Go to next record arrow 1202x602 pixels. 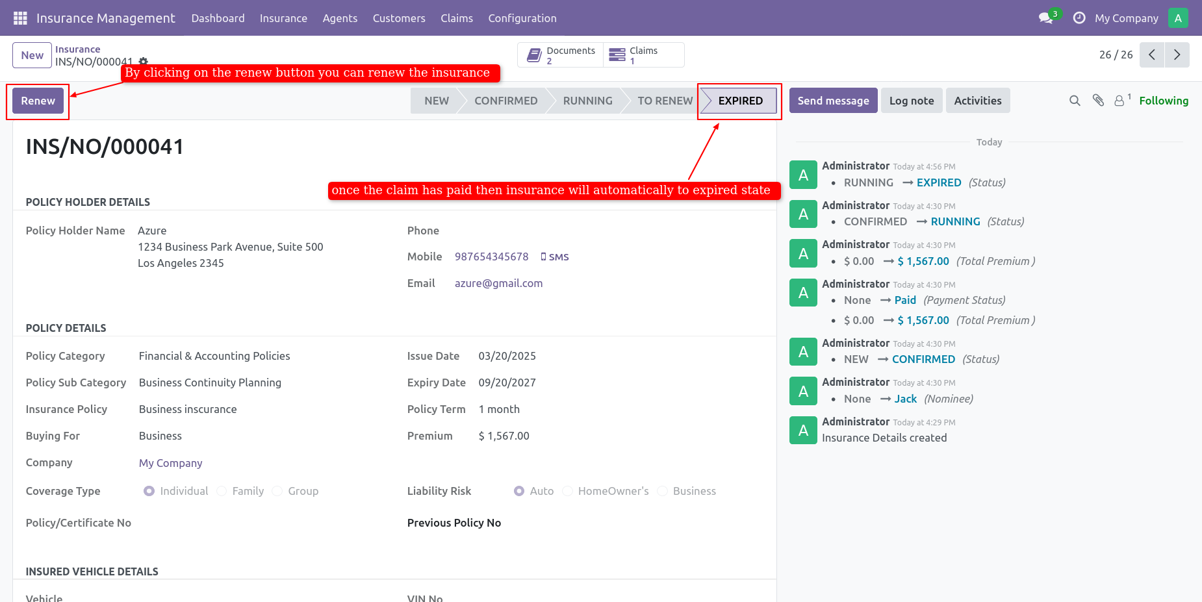1177,55
